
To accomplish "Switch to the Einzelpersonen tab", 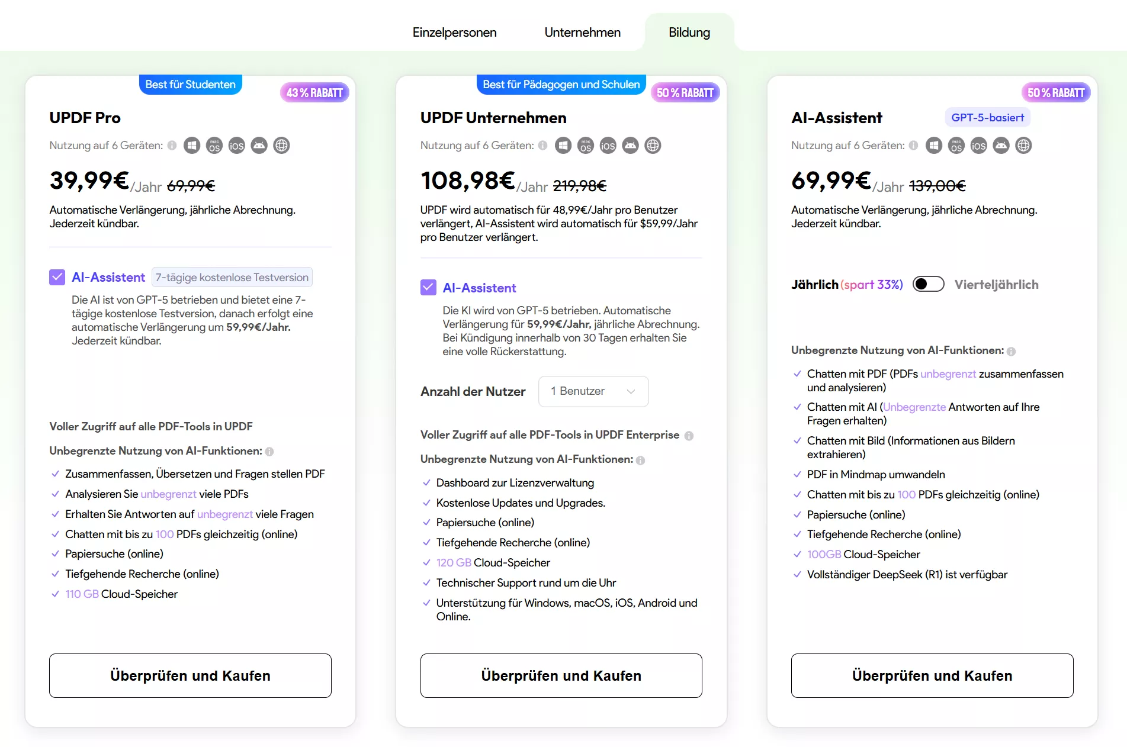I will (x=454, y=33).
